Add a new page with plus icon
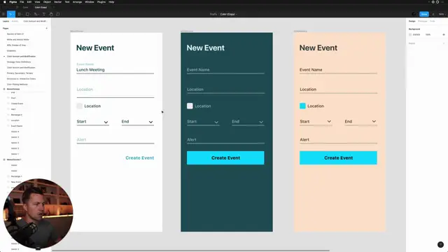 pyautogui.click(x=47, y=28)
